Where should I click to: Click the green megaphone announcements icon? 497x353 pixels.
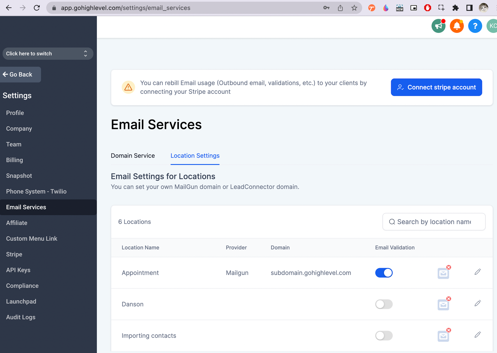pyautogui.click(x=438, y=26)
